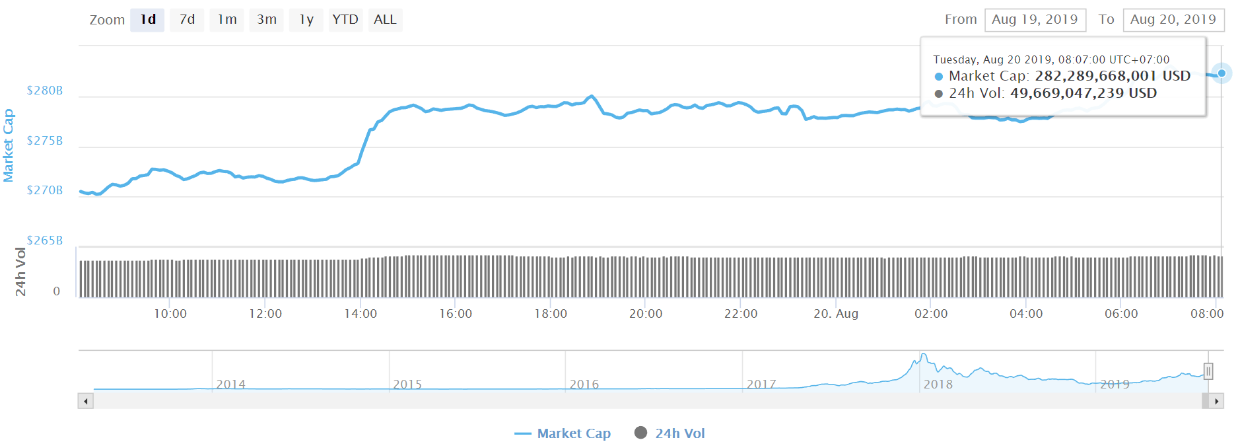Viewport: 1238px width, 442px height.
Task: Click the highlighted Market Cap data point
Action: (1221, 73)
